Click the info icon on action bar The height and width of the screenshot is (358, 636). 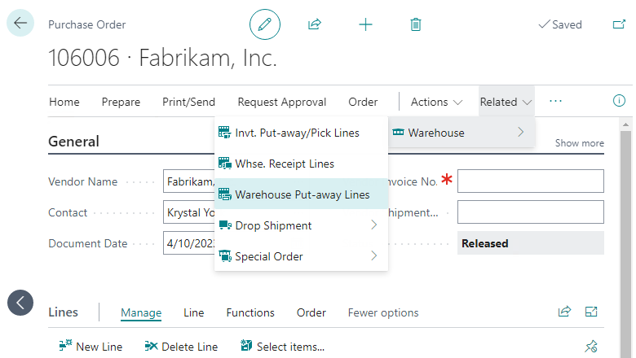(619, 102)
